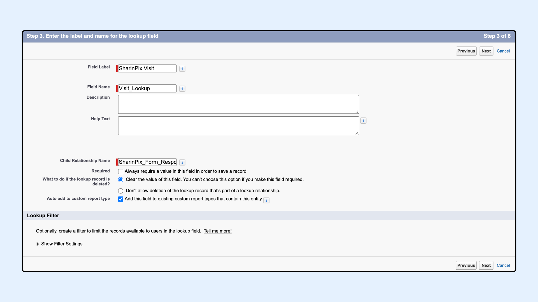
Task: Expand the Show Filter Settings triangle
Action: 38,244
